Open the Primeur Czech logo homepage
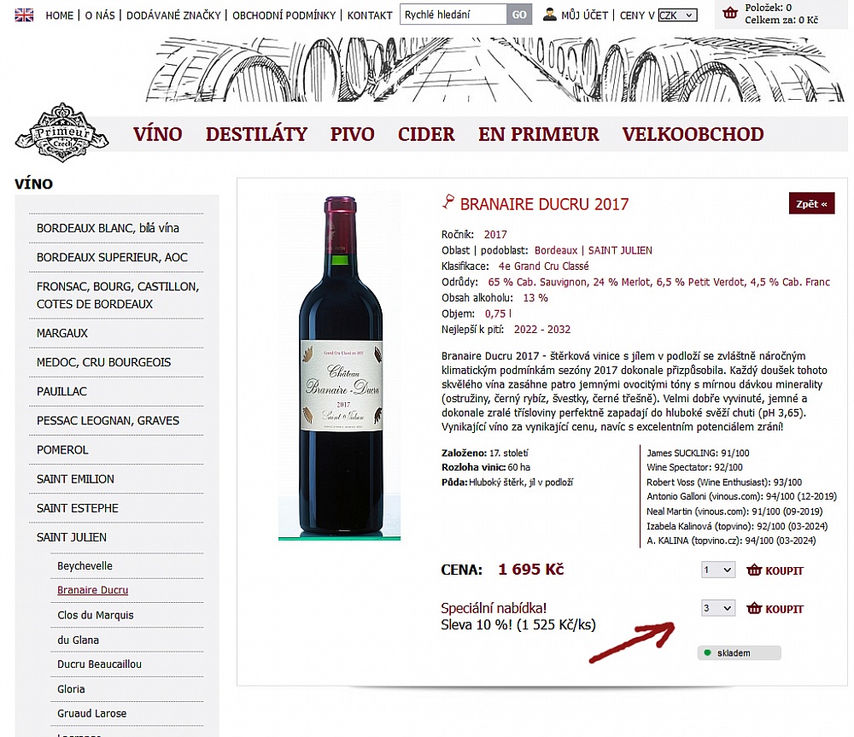The height and width of the screenshot is (737, 854). pos(61,132)
